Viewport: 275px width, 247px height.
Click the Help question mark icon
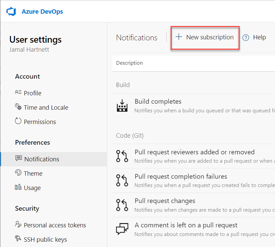(246, 38)
